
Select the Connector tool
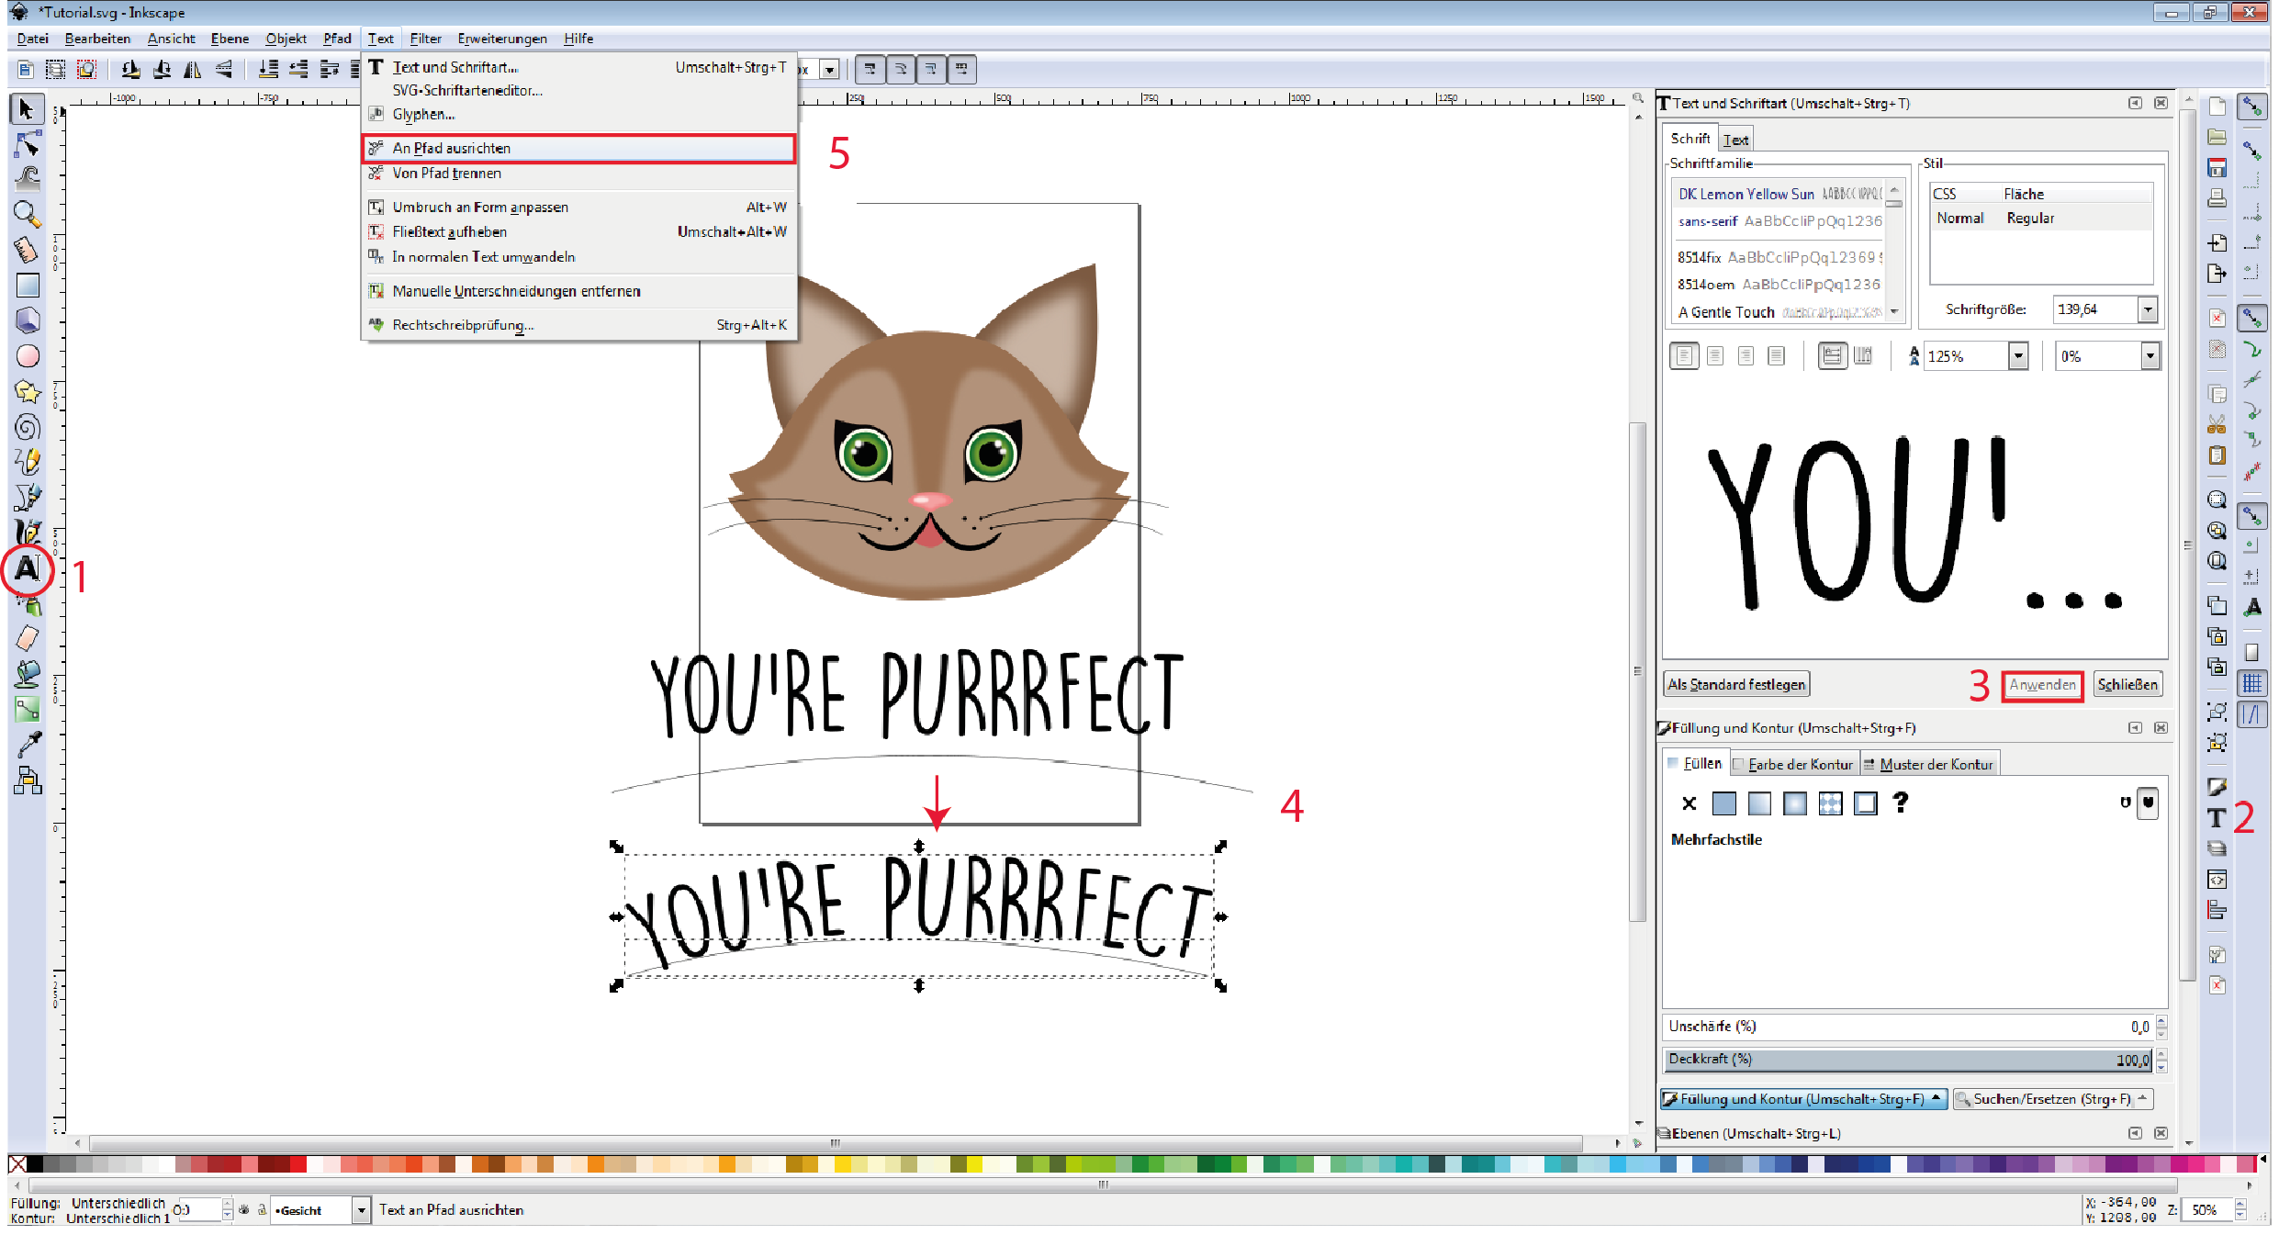(x=28, y=780)
